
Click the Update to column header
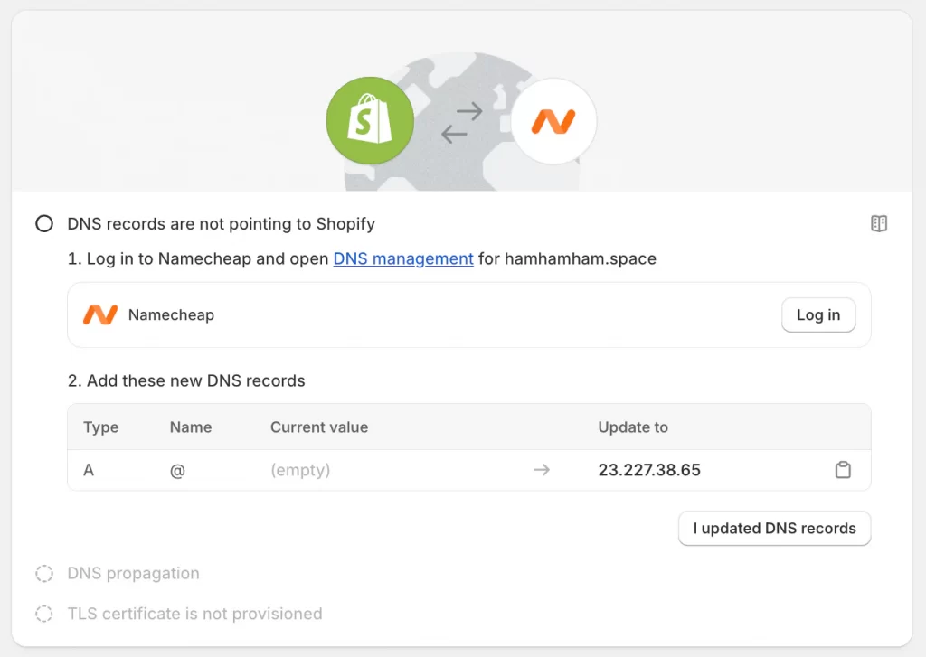point(633,427)
